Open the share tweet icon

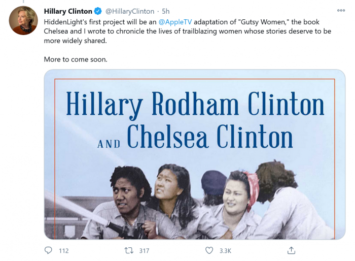tap(291, 250)
